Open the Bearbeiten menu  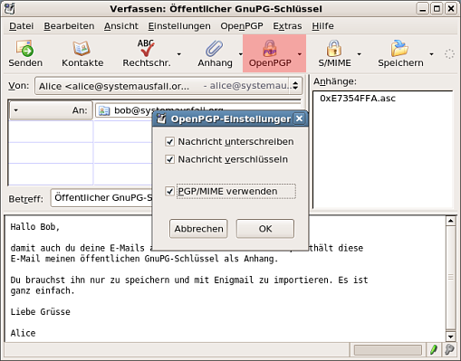coord(69,26)
